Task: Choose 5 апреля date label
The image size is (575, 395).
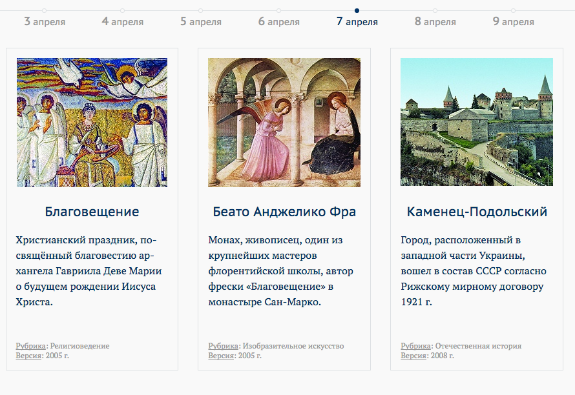Action: tap(201, 22)
